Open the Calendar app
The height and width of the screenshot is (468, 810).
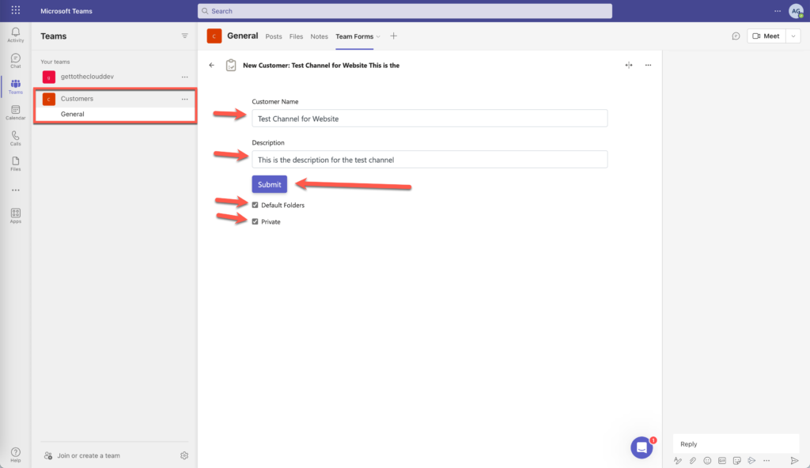tap(16, 112)
